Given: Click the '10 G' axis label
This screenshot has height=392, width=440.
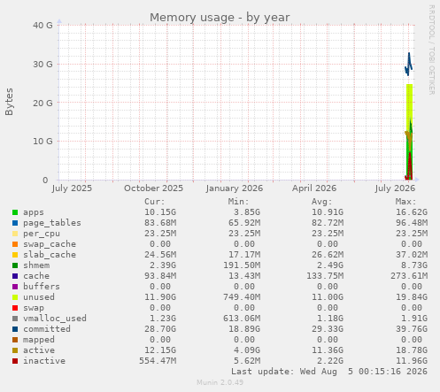Looking at the screenshot, I should click(42, 142).
